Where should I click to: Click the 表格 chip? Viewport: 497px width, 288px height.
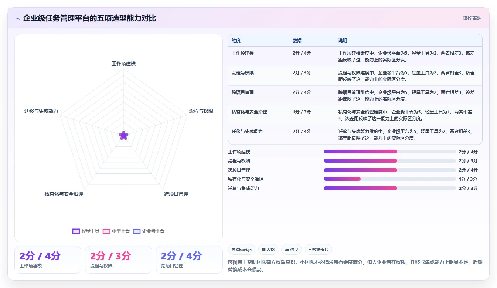click(268, 250)
